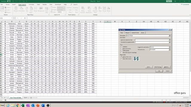
Task: Enable Black and white checkbox
Action: (121, 49)
